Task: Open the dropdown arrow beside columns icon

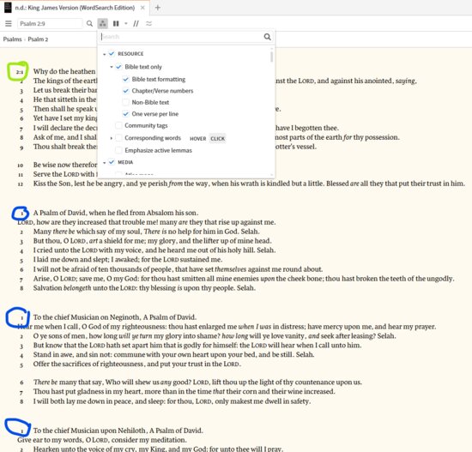Action: click(126, 23)
